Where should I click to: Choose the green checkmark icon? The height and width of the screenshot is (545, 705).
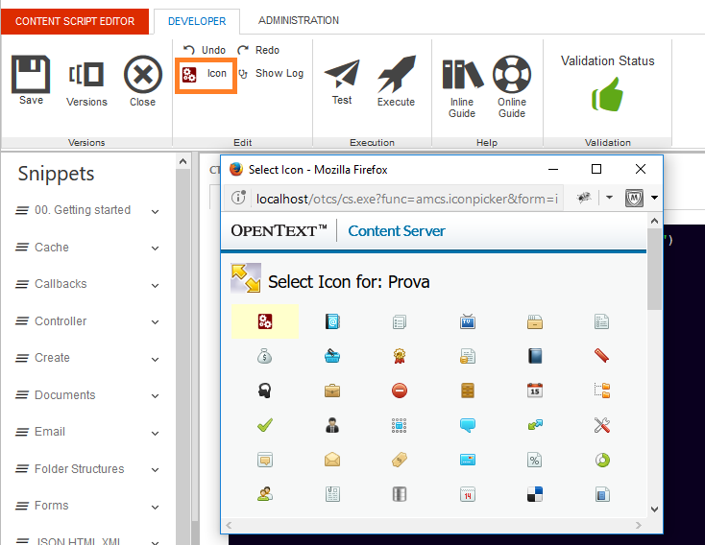coord(265,424)
